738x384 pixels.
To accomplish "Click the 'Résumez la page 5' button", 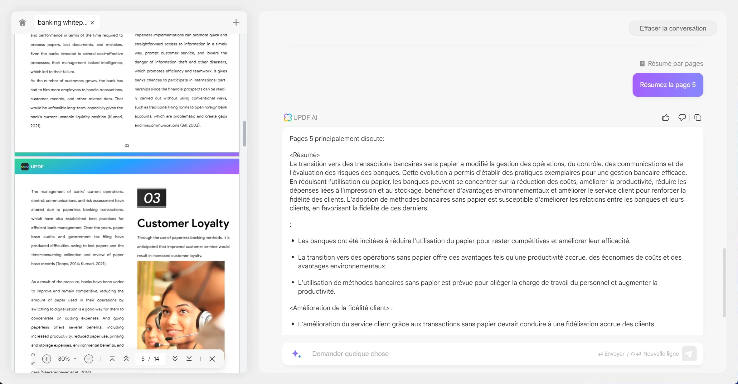I will tap(668, 85).
